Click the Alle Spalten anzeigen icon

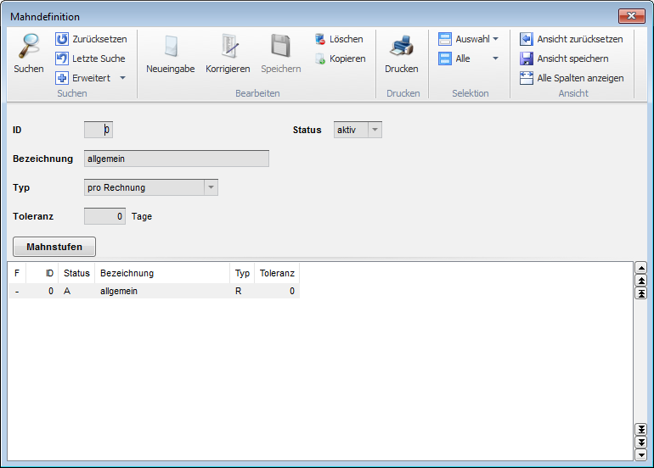(527, 78)
